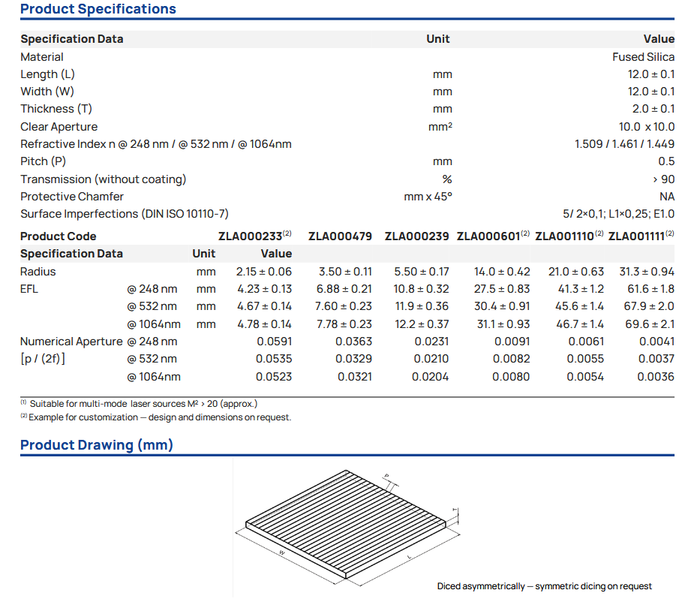
Task: Click the Product Specifications heading
Action: pos(98,9)
